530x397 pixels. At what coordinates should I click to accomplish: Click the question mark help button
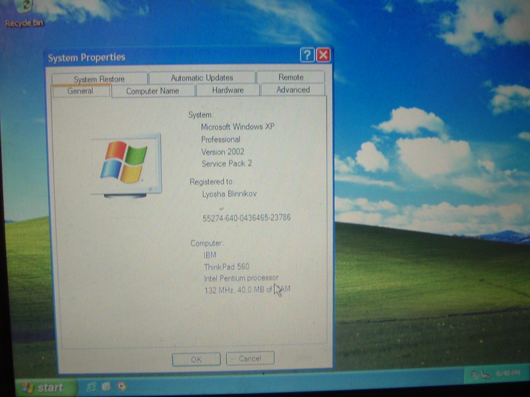307,55
